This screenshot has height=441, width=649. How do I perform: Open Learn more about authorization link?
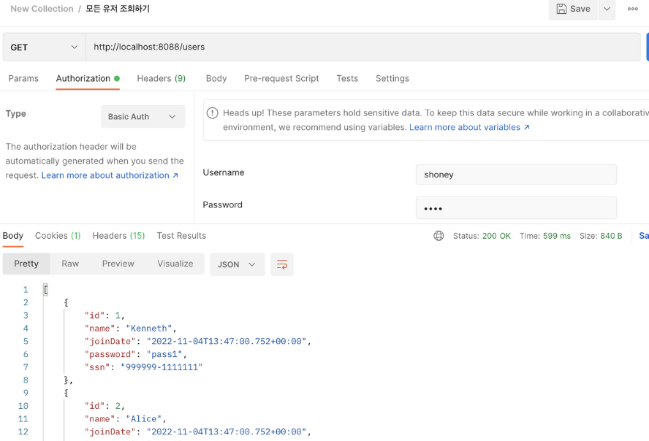tap(110, 175)
